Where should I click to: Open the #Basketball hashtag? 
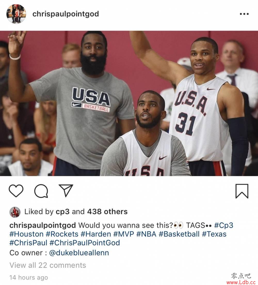(x=179, y=234)
